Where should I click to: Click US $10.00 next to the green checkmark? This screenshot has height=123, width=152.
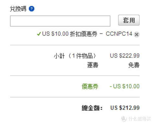pyautogui.click(x=55, y=34)
